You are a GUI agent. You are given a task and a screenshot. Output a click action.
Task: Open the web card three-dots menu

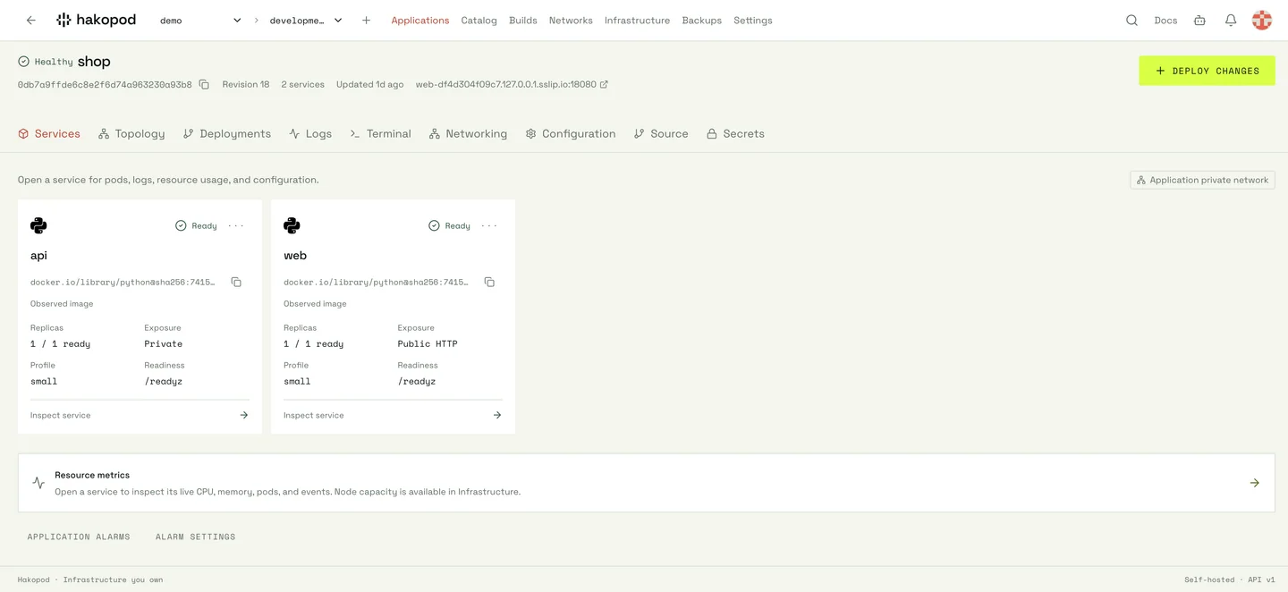click(489, 225)
